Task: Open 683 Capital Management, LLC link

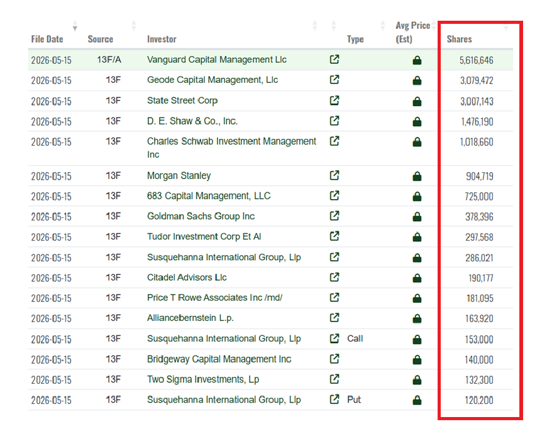Action: 209,196
